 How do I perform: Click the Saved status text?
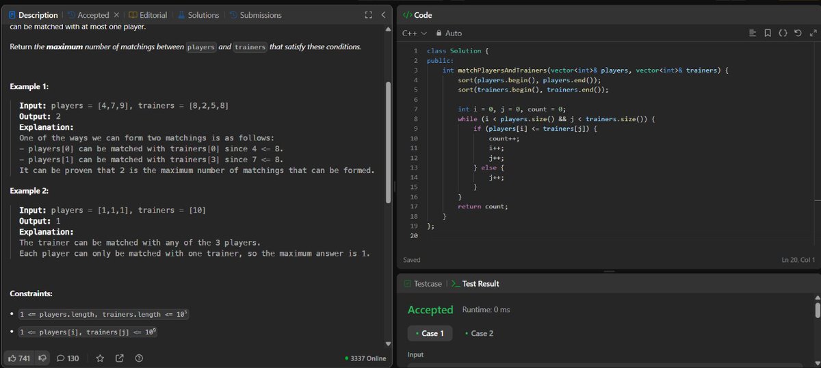pos(412,260)
